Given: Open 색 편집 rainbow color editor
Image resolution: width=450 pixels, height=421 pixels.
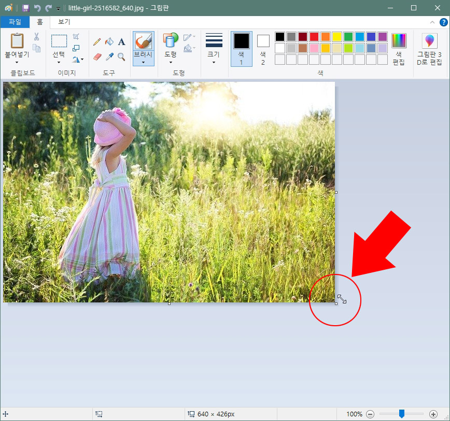Looking at the screenshot, I should 399,40.
